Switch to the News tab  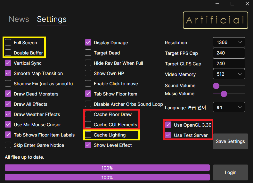pyautogui.click(x=19, y=19)
